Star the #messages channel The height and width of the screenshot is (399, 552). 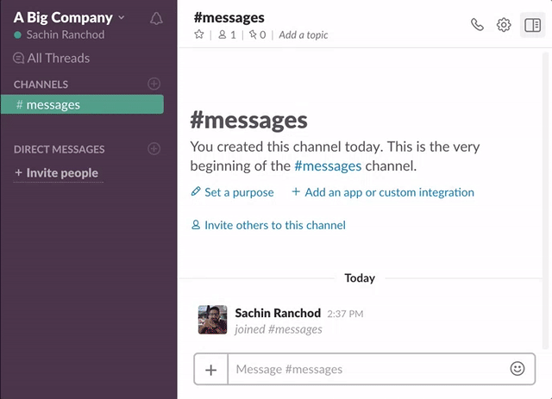tap(199, 35)
